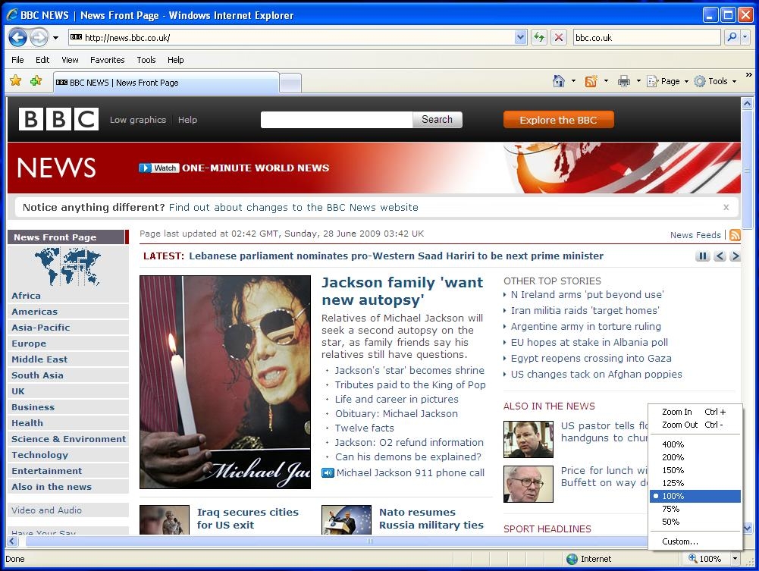Show next ticker headline arrow
Screen dimensions: 759x571
(735, 256)
